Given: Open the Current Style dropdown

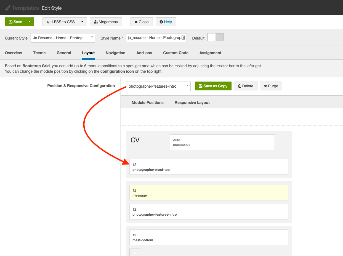Looking at the screenshot, I should coord(63,38).
